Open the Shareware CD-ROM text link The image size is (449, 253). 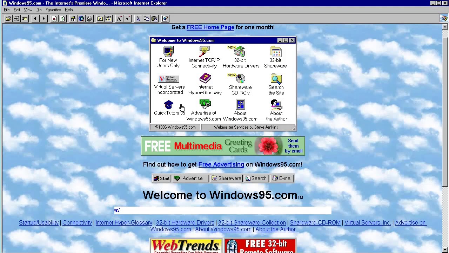pyautogui.click(x=315, y=222)
